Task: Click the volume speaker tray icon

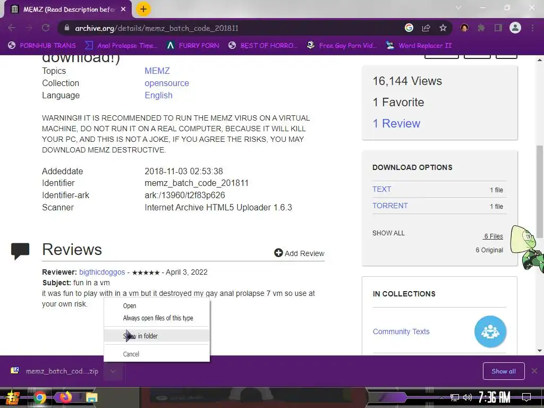Action: (467, 397)
